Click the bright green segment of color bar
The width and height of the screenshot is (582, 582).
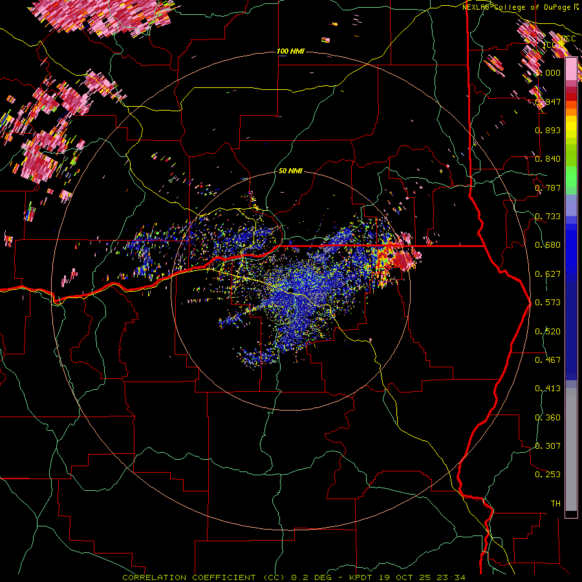(x=571, y=177)
